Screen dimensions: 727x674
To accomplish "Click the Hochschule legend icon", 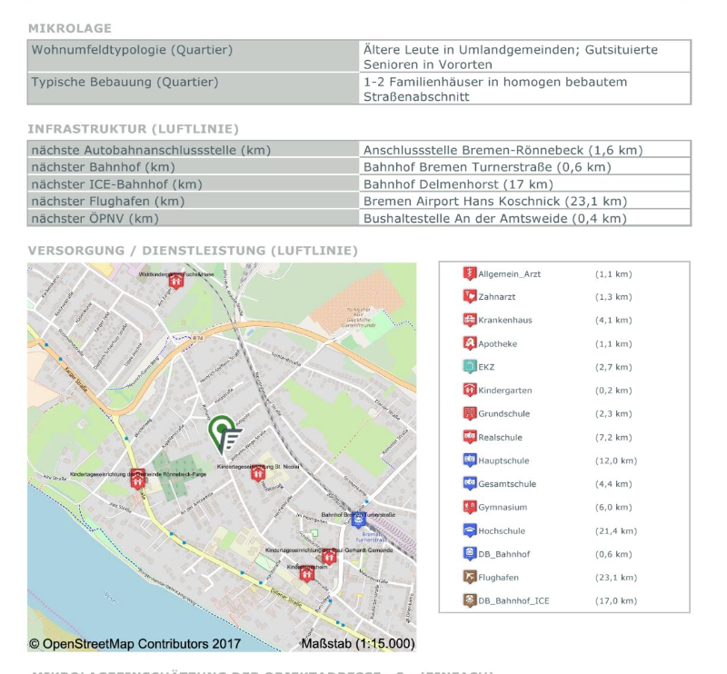I will (469, 530).
